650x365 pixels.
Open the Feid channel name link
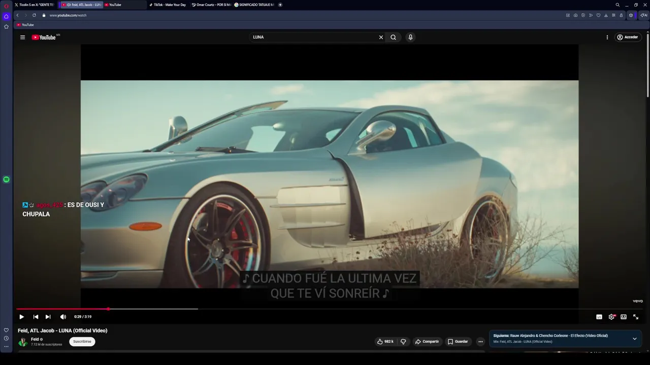pyautogui.click(x=35, y=339)
